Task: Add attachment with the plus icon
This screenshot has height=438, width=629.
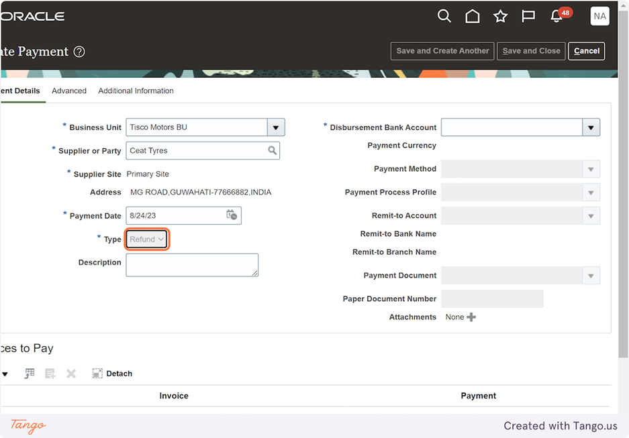Action: (471, 317)
